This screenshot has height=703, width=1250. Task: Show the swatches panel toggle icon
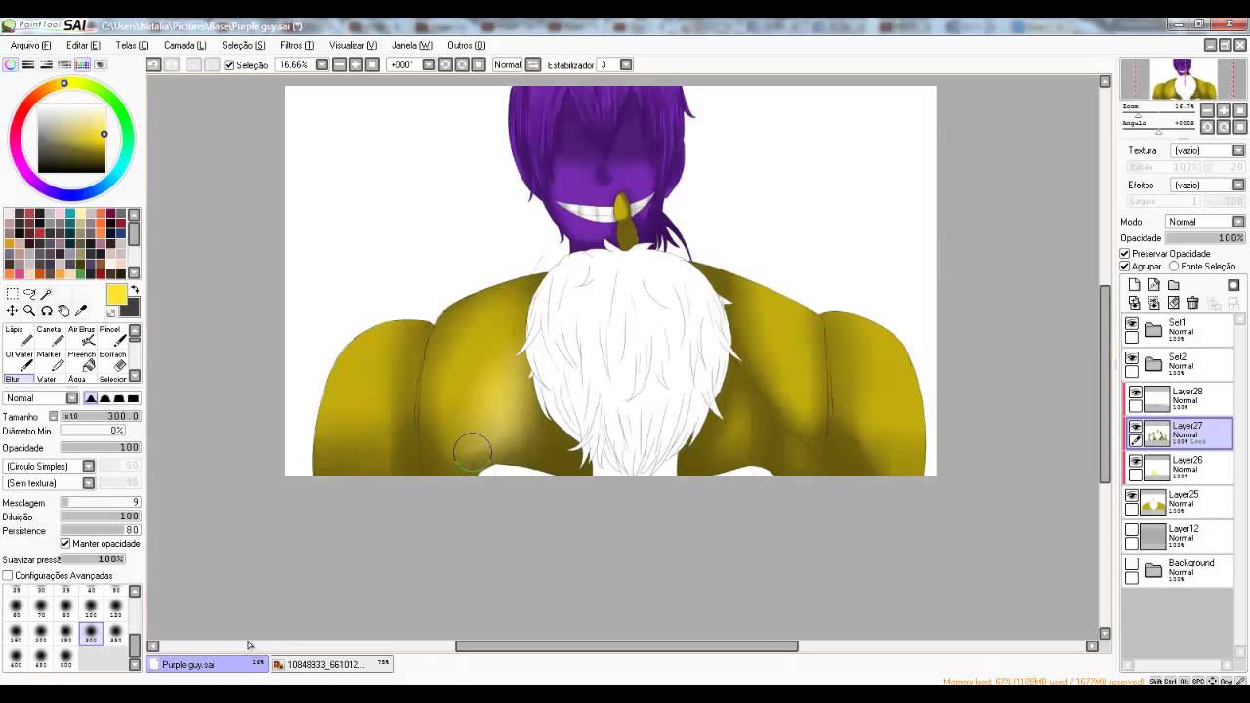[x=82, y=64]
